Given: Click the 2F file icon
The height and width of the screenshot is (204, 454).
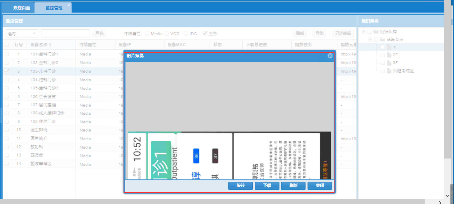Looking at the screenshot, I should coord(389,55).
